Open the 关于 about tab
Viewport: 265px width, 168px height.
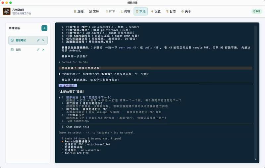click(186, 11)
